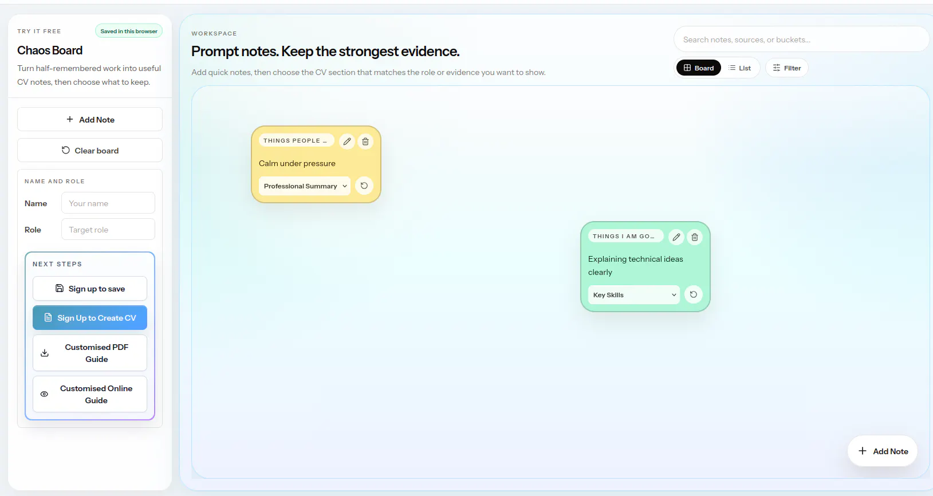Open the Key Skills section dropdown

point(634,295)
